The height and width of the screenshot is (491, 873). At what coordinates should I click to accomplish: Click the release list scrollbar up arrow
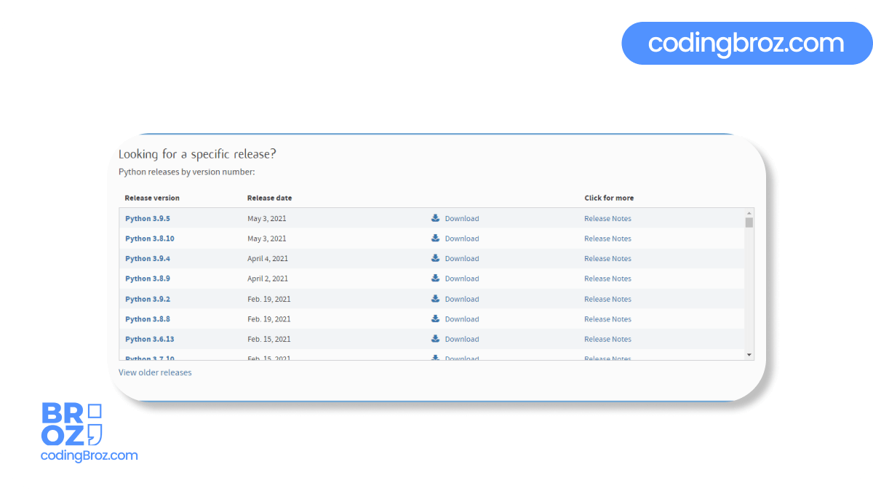click(x=749, y=212)
